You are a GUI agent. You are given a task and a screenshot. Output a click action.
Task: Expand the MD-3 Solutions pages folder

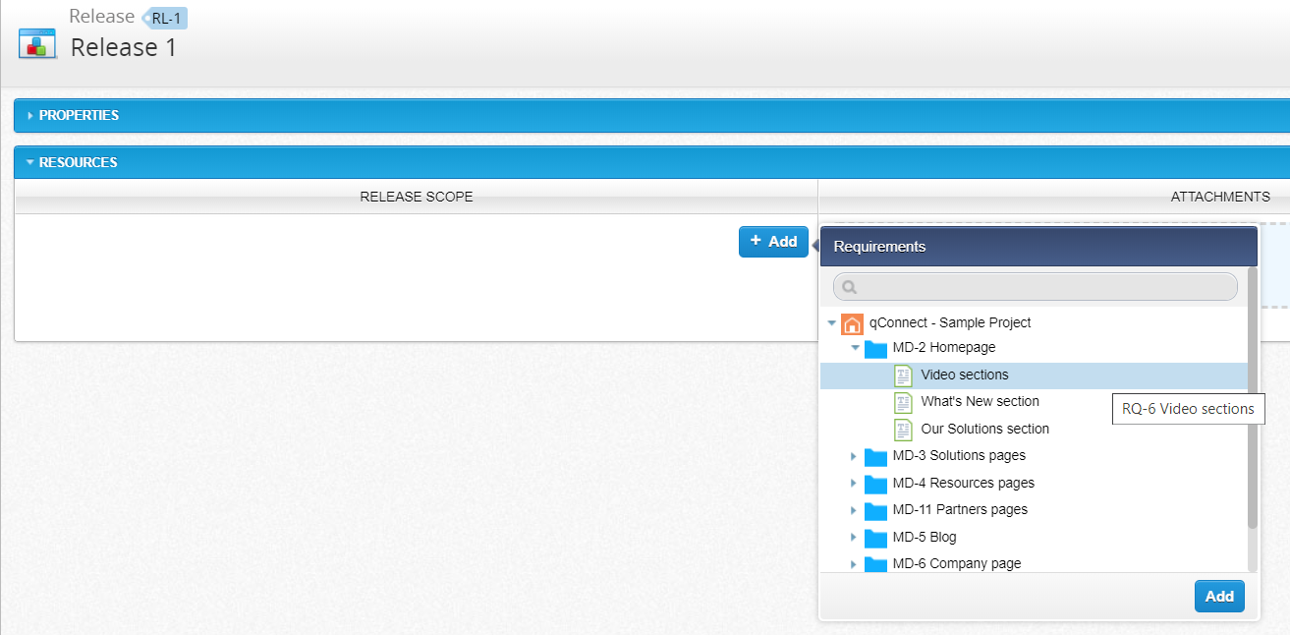tap(854, 456)
